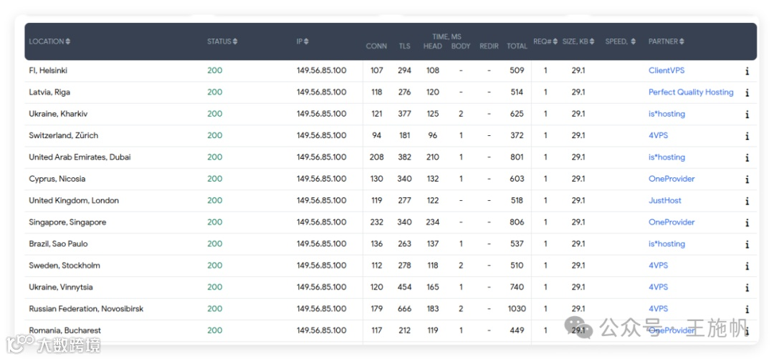Open the Perfect Quality Hosting link
Viewport: 774px width, 359px height.
691,92
